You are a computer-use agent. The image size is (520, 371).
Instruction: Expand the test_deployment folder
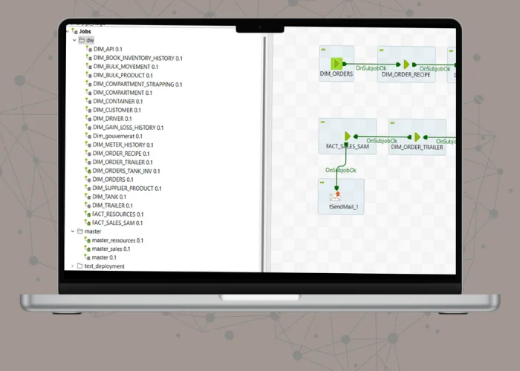click(73, 266)
